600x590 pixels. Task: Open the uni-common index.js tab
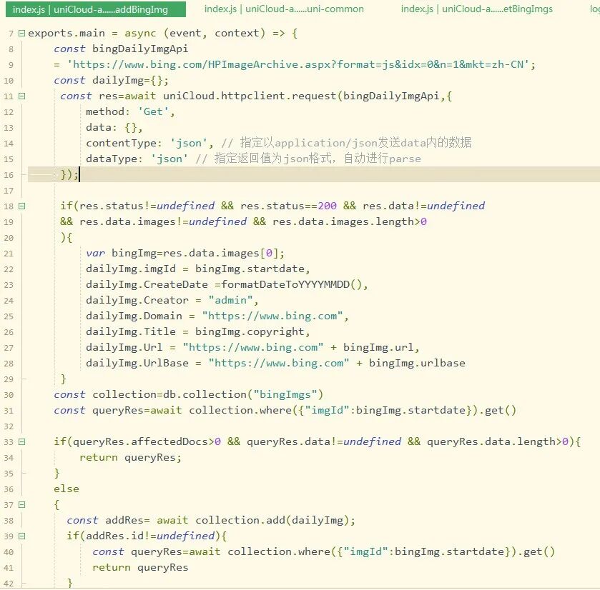click(284, 9)
